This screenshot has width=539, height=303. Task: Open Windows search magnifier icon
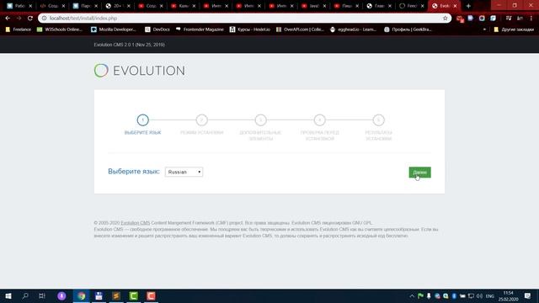click(25, 295)
